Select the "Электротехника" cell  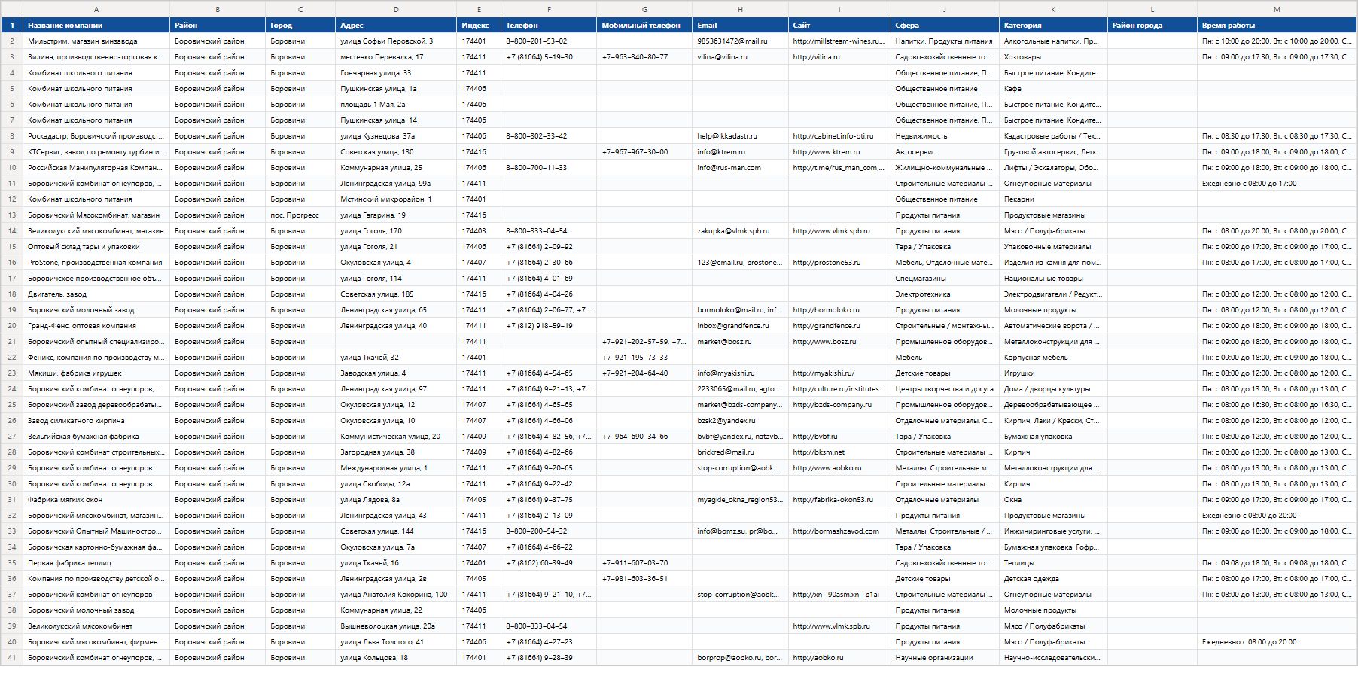coord(945,294)
